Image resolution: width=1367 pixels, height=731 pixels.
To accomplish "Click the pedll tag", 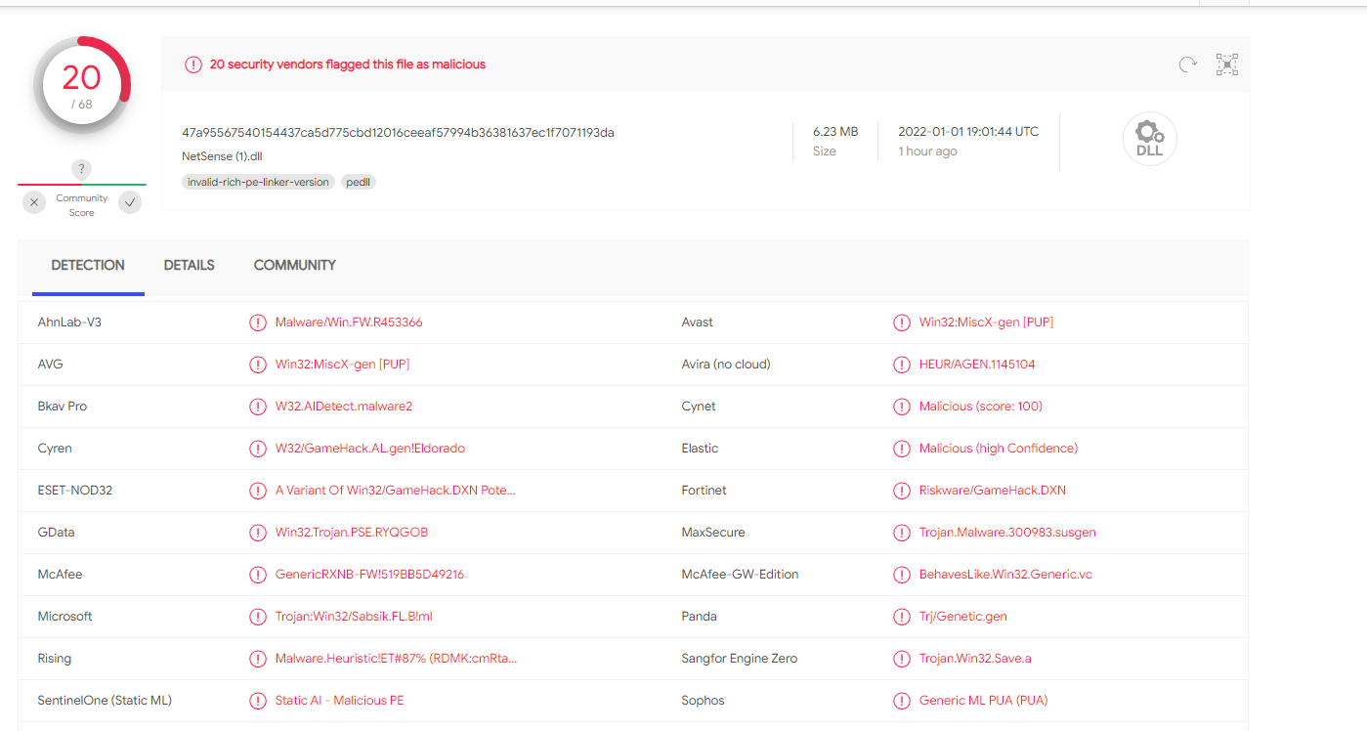I will point(359,182).
